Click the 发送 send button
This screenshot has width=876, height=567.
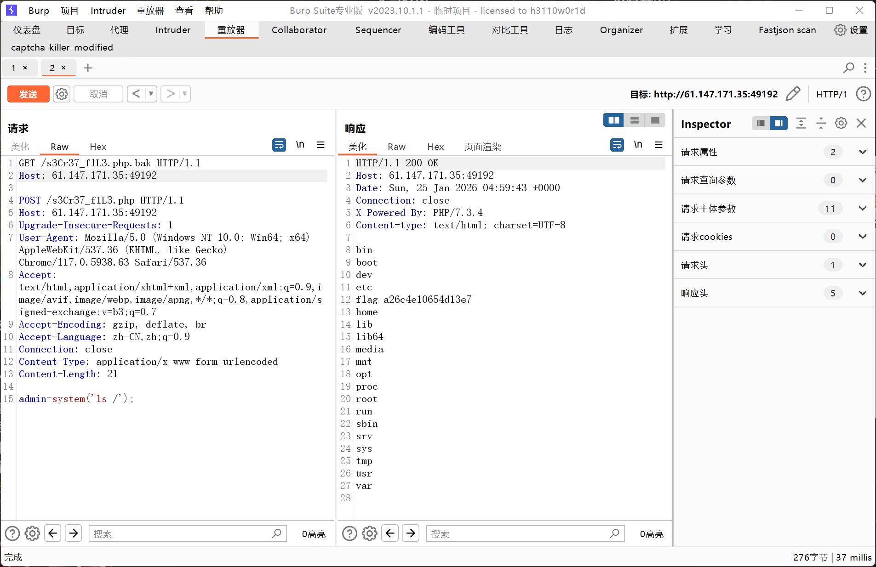coord(28,94)
